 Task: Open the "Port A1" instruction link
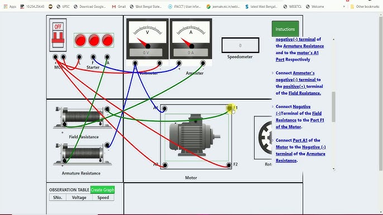point(300,140)
